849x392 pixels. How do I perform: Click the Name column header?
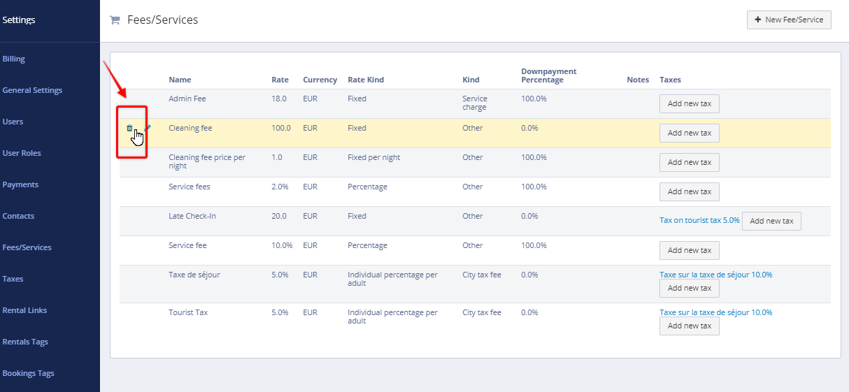pos(180,80)
